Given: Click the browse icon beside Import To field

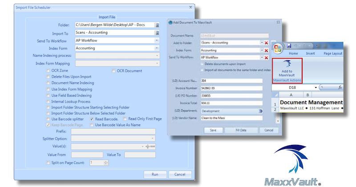Looking at the screenshot, I should click(x=157, y=33).
